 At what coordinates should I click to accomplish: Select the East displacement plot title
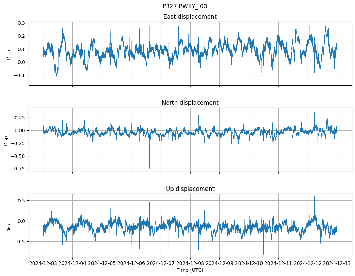[x=190, y=17]
